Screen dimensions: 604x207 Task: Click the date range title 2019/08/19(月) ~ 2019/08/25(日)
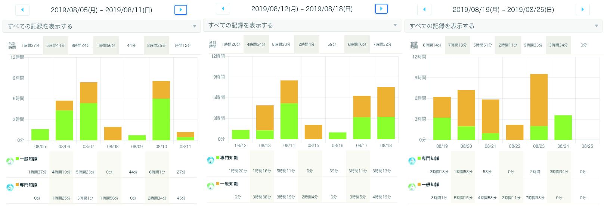pyautogui.click(x=504, y=10)
